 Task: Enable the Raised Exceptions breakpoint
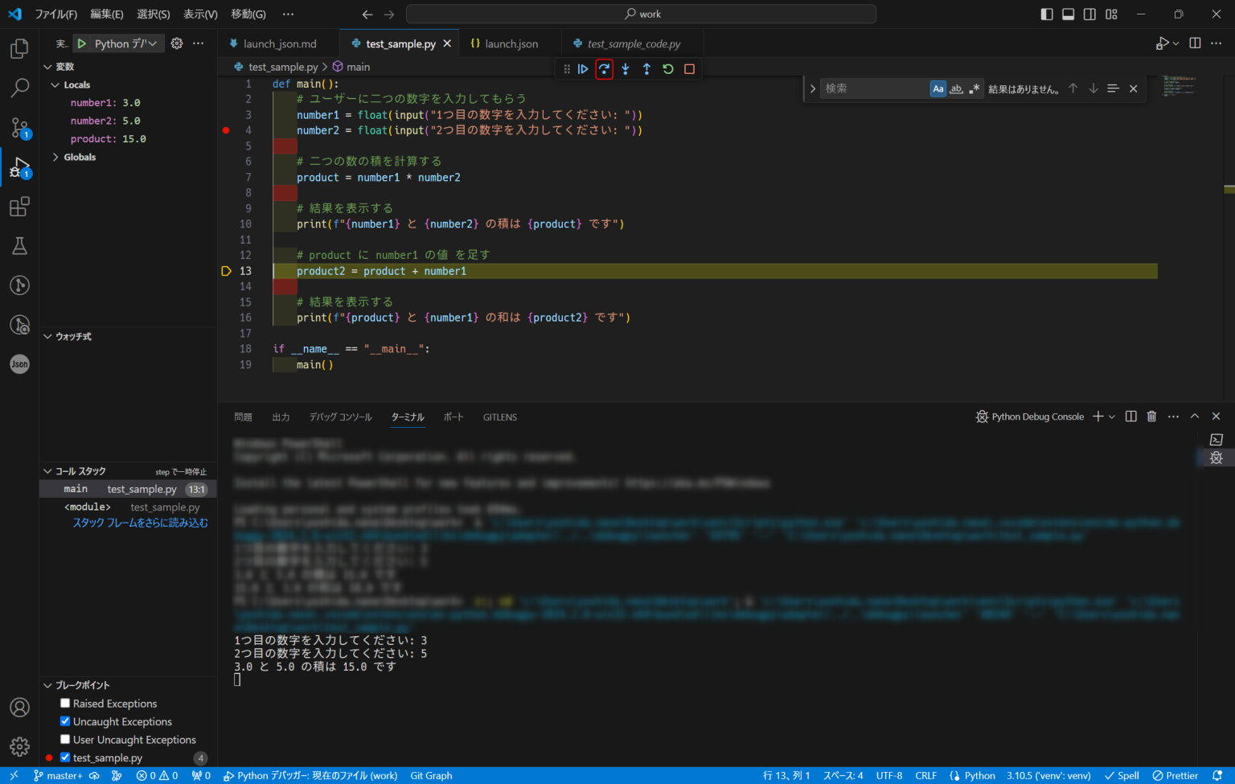pyautogui.click(x=64, y=703)
